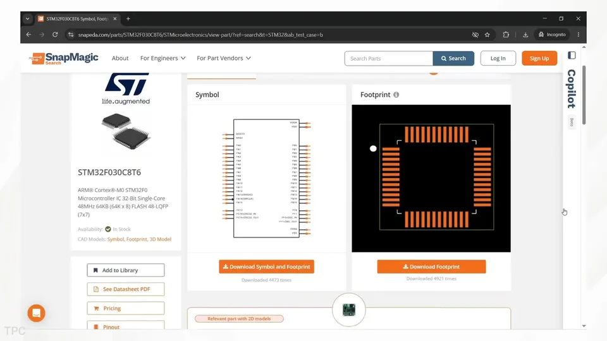
Task: Open the 3D Model CAD link
Action: (x=160, y=239)
